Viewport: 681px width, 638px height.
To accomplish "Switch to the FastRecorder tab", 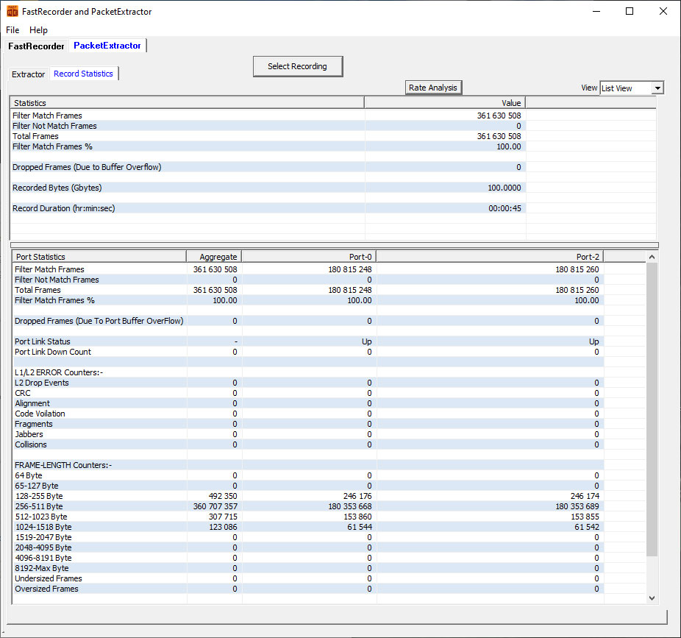I will coord(36,46).
